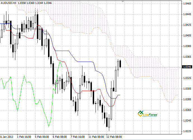Click the AUDUSD,H4 chart title text

pos(8,3)
